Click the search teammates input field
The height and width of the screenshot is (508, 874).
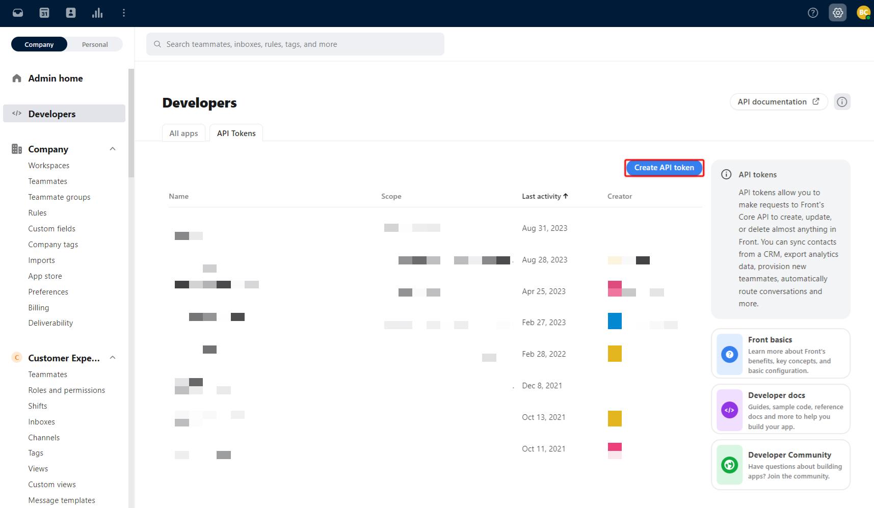click(x=295, y=44)
